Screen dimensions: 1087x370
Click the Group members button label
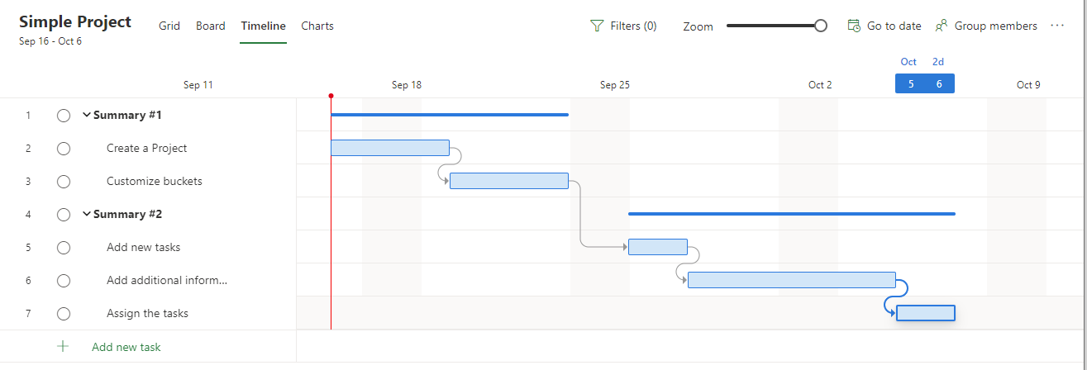coord(995,26)
